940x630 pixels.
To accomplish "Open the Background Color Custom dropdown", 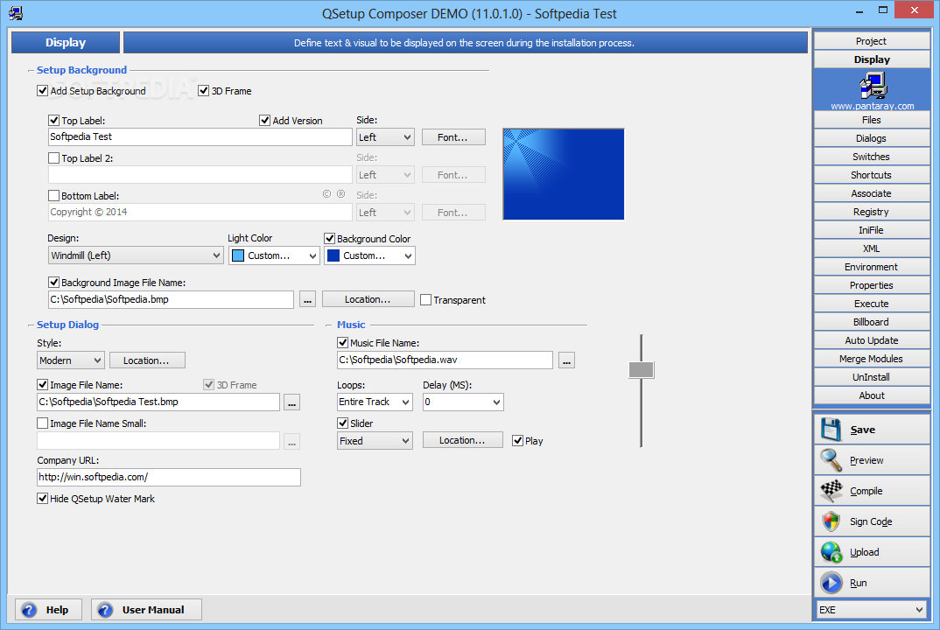I will click(x=369, y=255).
